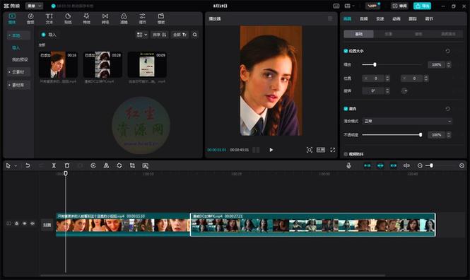Expand the selection tool dropdown arrow
Screen dimensions: 470x280
click(x=16, y=165)
